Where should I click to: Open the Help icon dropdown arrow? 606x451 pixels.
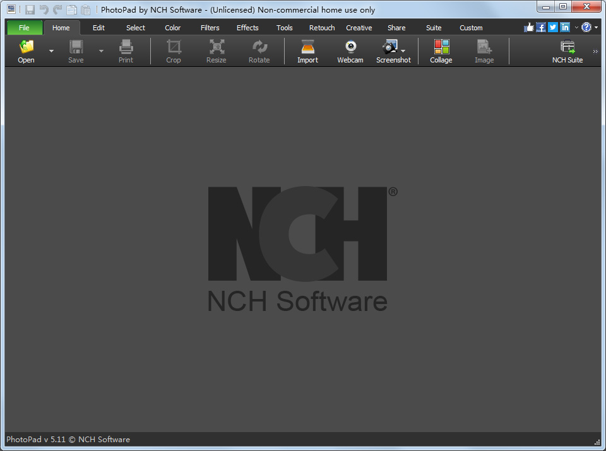pyautogui.click(x=597, y=27)
